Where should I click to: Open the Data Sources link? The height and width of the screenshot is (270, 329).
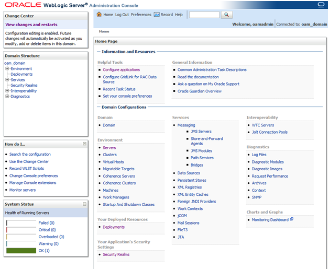pos(189,173)
